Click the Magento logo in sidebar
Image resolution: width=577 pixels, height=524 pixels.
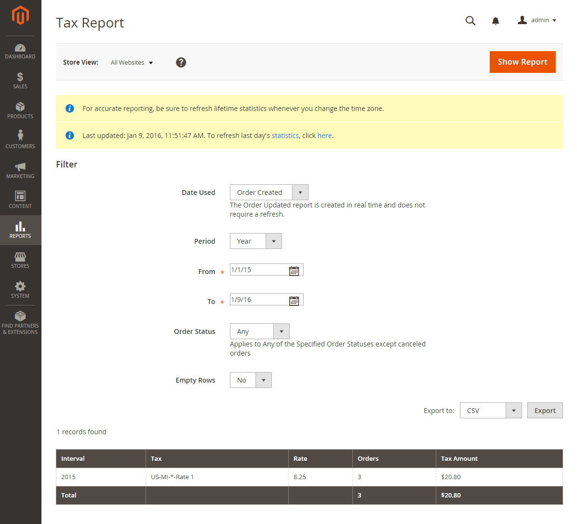point(20,15)
